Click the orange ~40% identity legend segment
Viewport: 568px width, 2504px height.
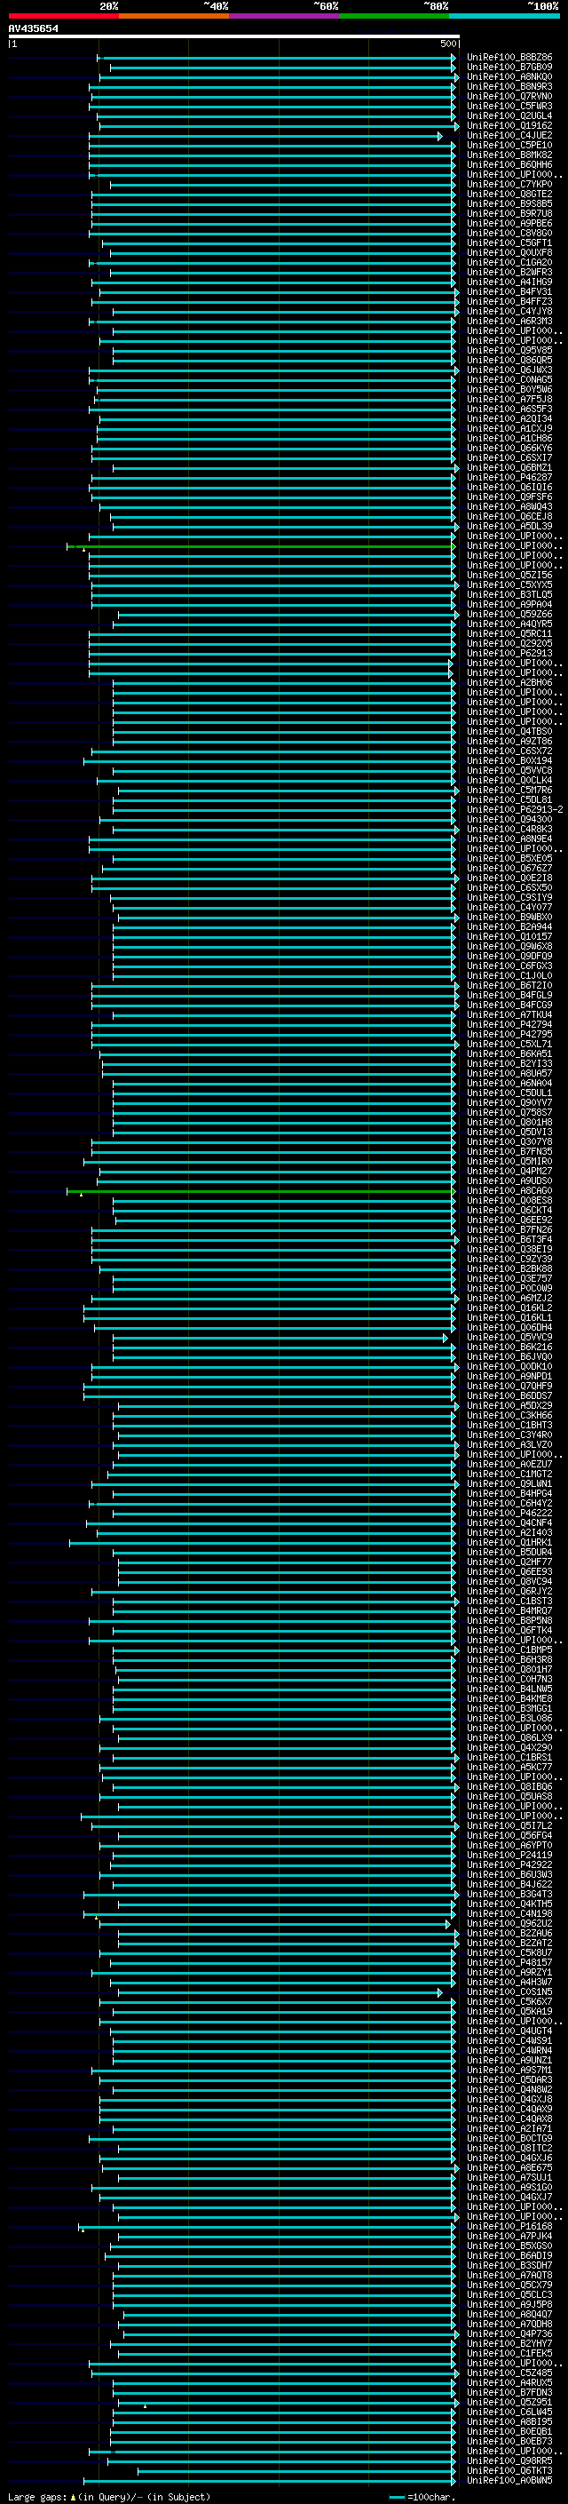(x=173, y=16)
